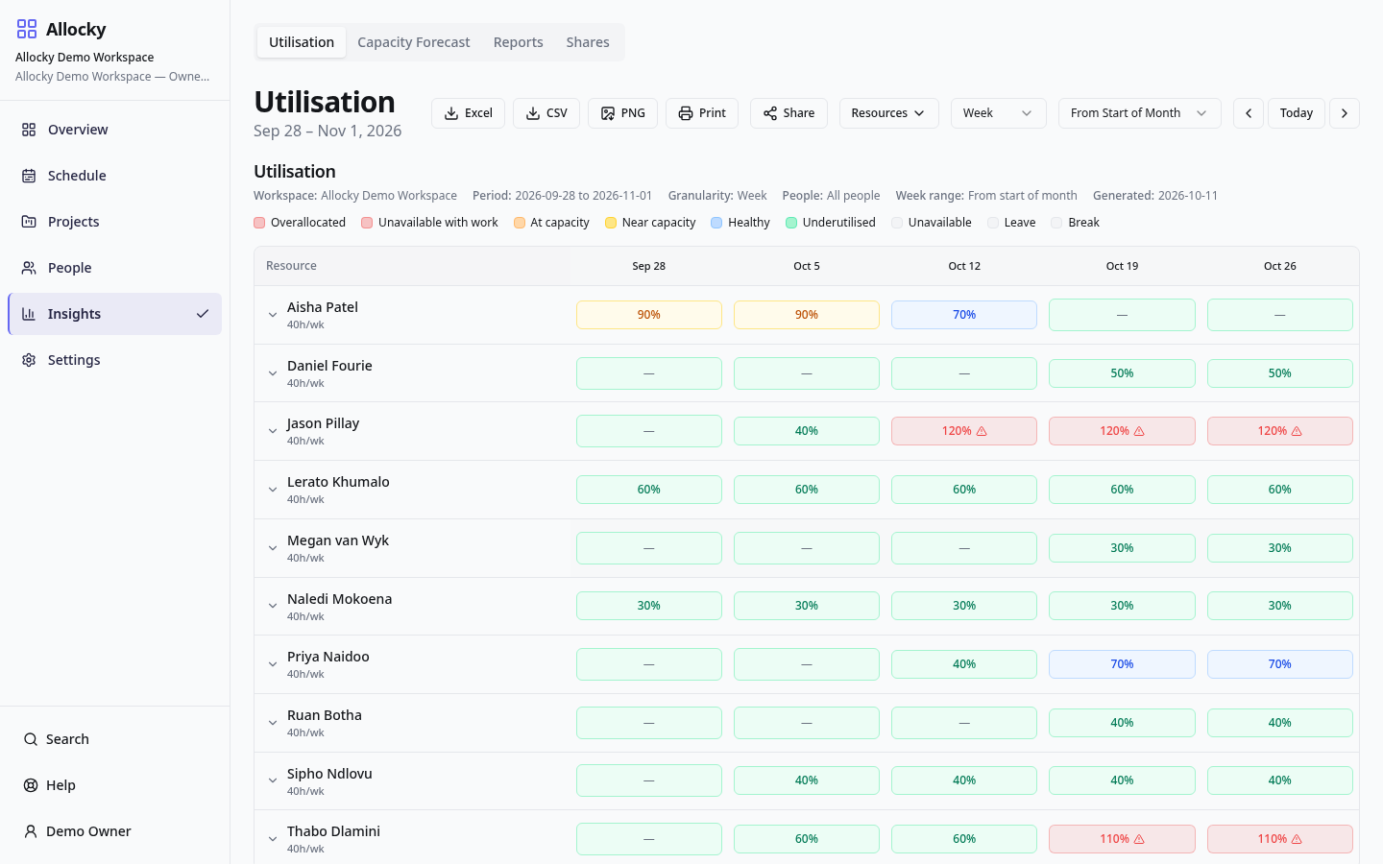Expand Ruan Botha's row
The image size is (1383, 864).
(273, 723)
